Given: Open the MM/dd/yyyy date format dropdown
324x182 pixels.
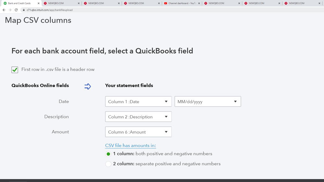Looking at the screenshot, I should [208, 101].
